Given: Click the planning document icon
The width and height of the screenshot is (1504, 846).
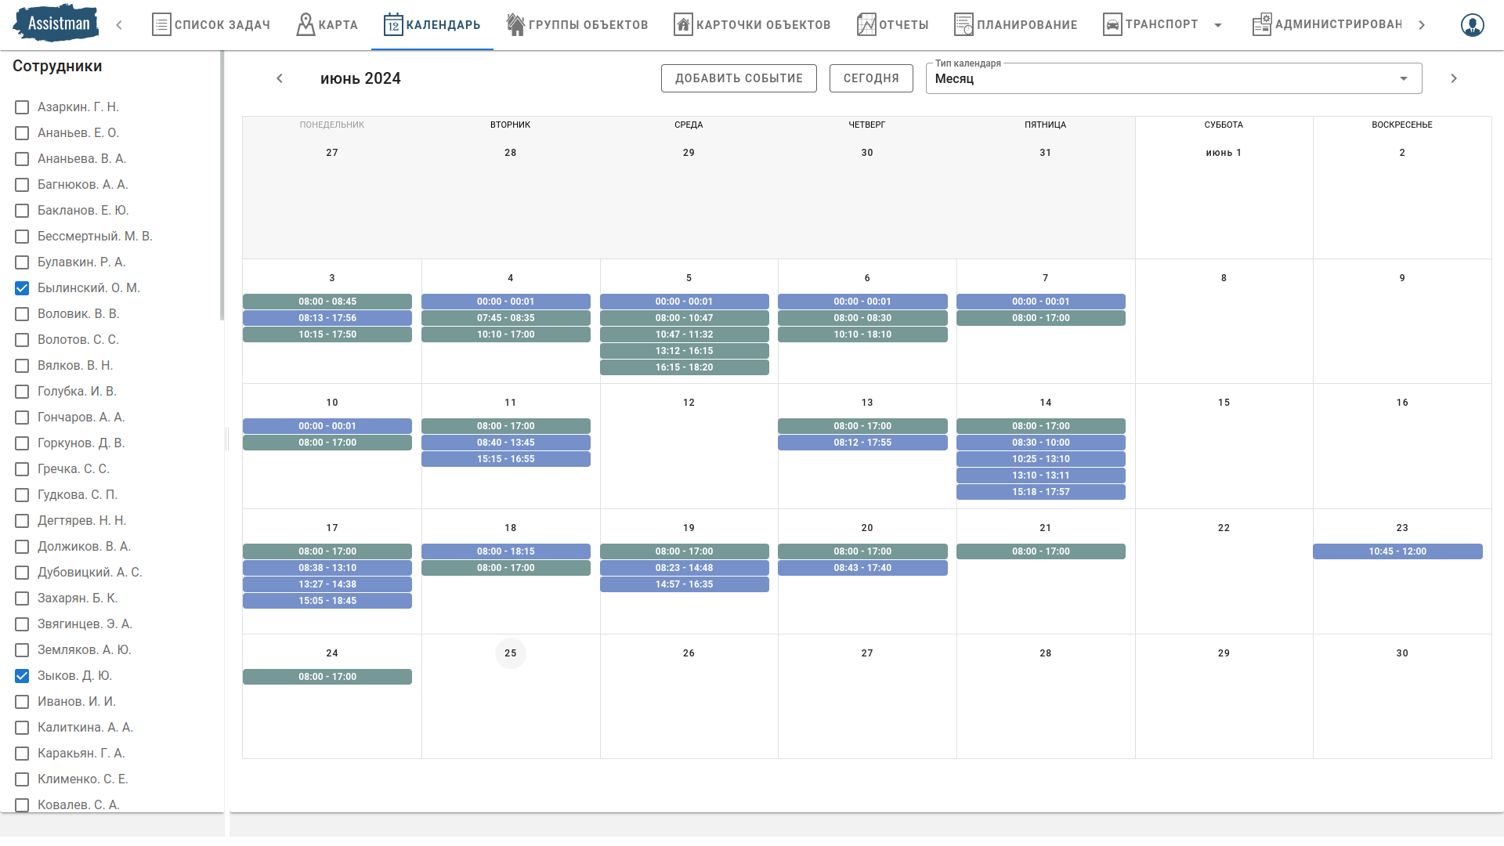Looking at the screenshot, I should pos(963,25).
